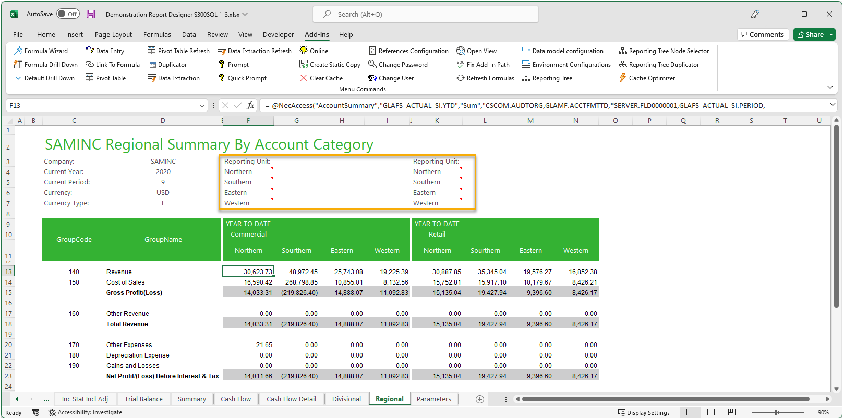Switch to Page Layout view
The image size is (844, 419).
coord(710,412)
